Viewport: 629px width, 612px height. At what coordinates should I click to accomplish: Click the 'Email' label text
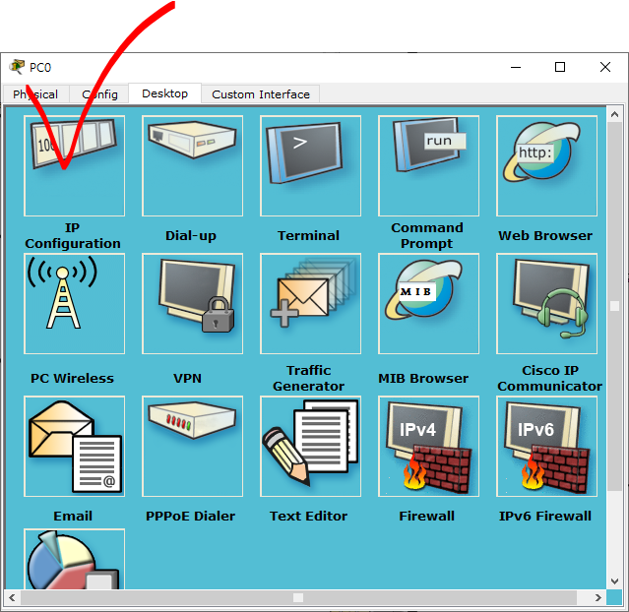pyautogui.click(x=73, y=516)
